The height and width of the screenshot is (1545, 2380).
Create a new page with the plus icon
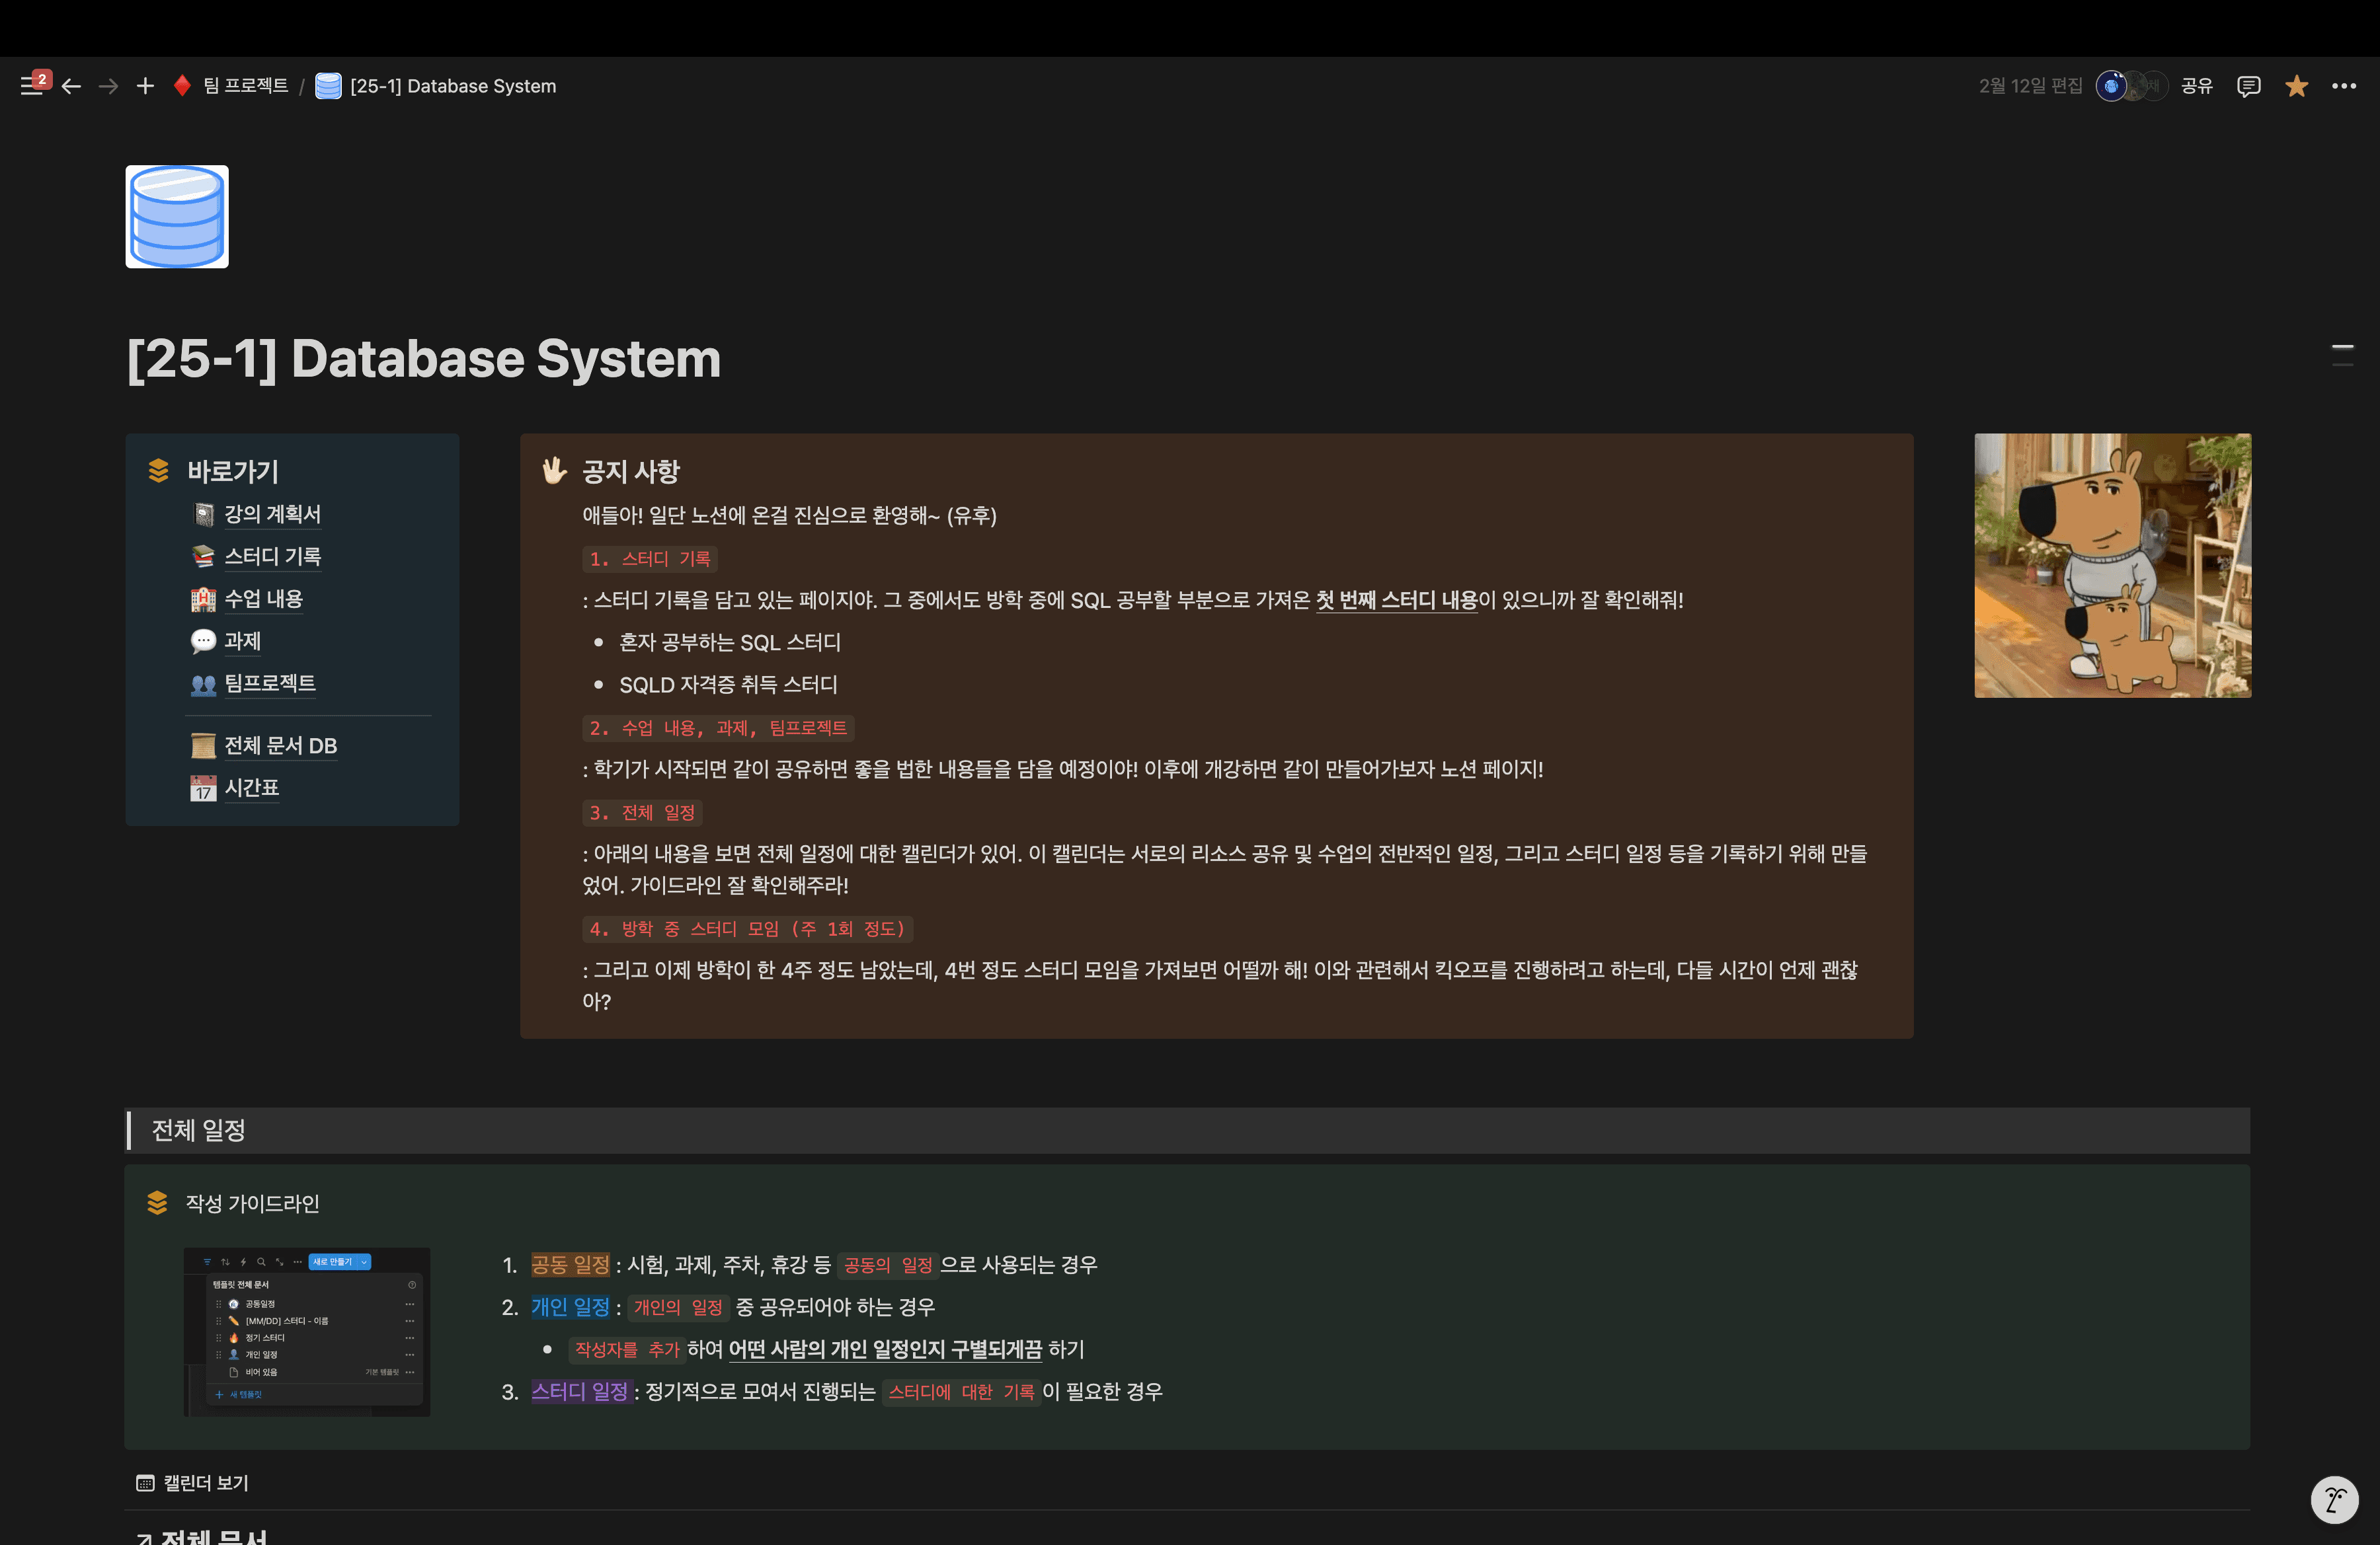145,87
